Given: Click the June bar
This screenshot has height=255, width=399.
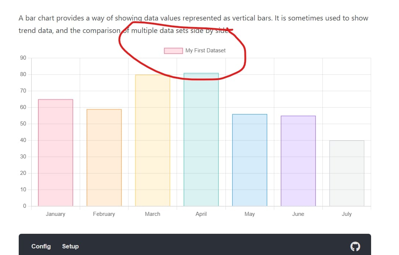Looking at the screenshot, I should pyautogui.click(x=298, y=161).
